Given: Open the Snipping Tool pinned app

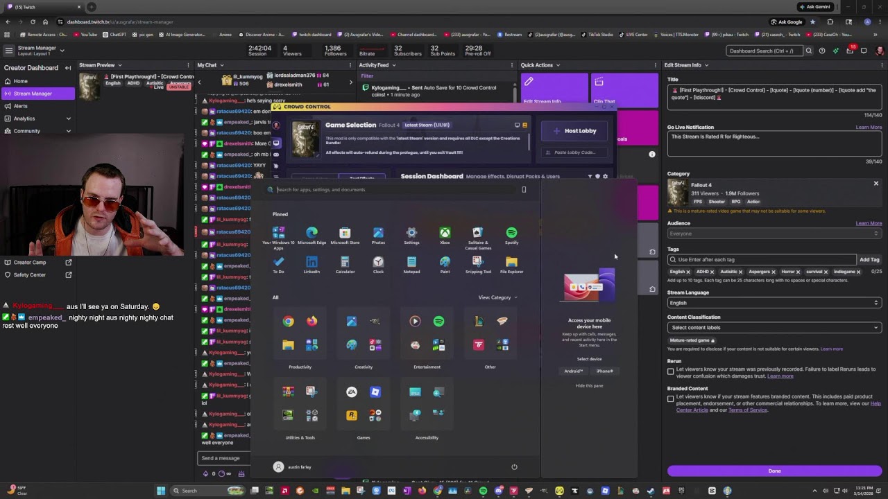Looking at the screenshot, I should pos(477,264).
